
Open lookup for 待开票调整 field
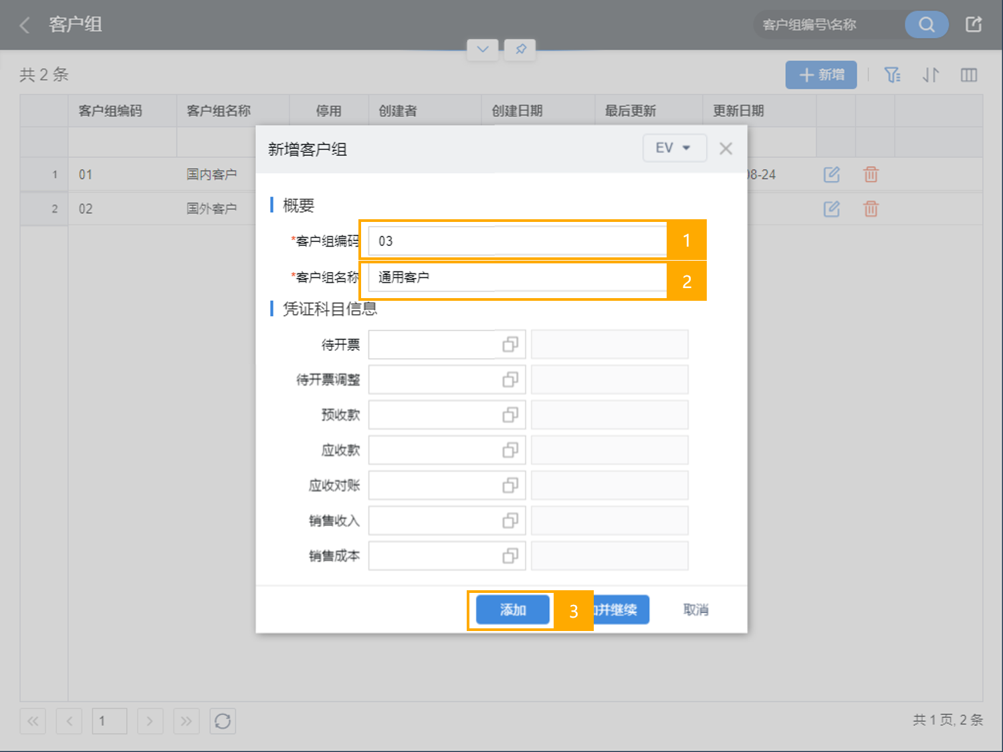coord(510,380)
